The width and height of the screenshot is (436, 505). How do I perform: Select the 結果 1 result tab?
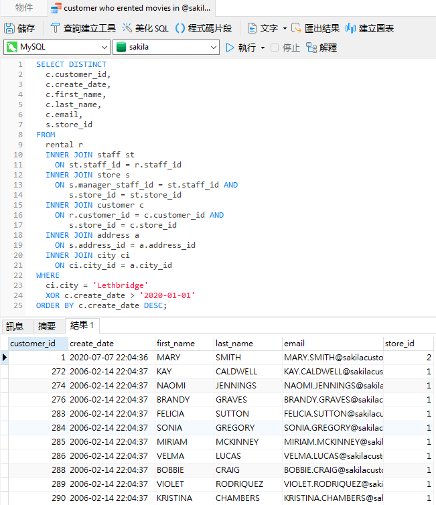(82, 326)
